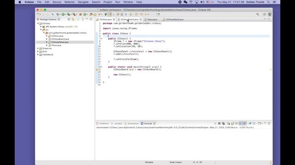Toggle Word Wrap in Console toolbar
Screen dimensions: 295x165
(x=236, y=123)
